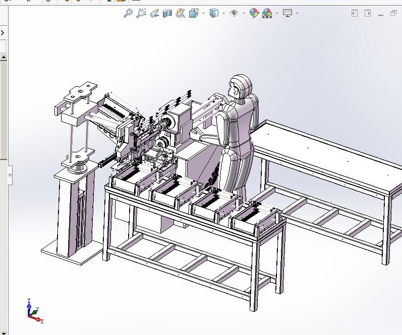Toggle the Hide/Show Items eye icon
The height and width of the screenshot is (335, 402).
coord(234,13)
